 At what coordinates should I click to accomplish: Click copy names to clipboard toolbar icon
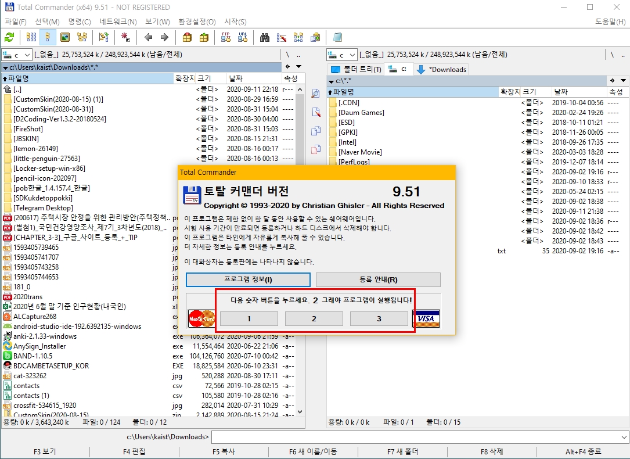[x=315, y=38]
